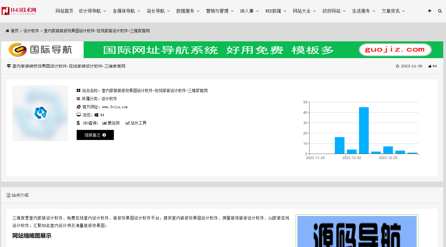Open 站长工具 SEO query link
This screenshot has width=446, height=247.
[136, 123]
